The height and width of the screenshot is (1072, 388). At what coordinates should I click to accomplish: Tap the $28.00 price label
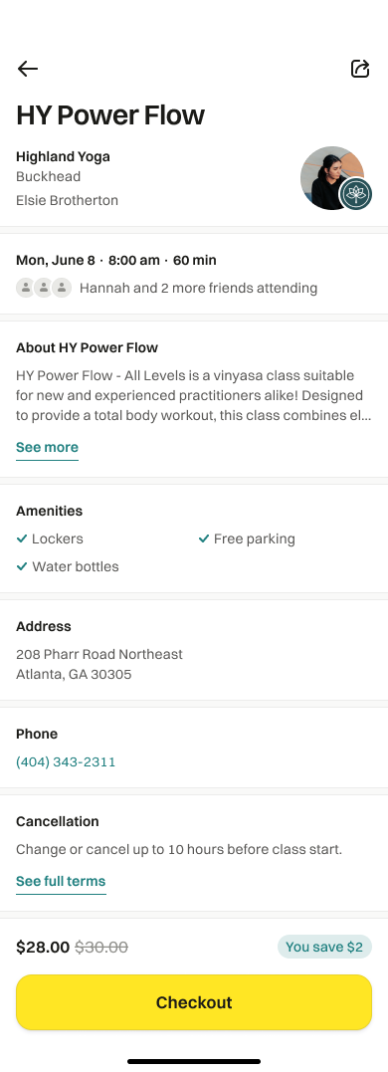43,947
